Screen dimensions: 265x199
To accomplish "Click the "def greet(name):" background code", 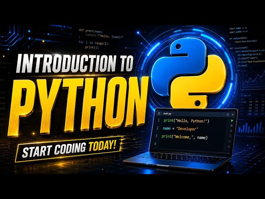I will (x=91, y=31).
